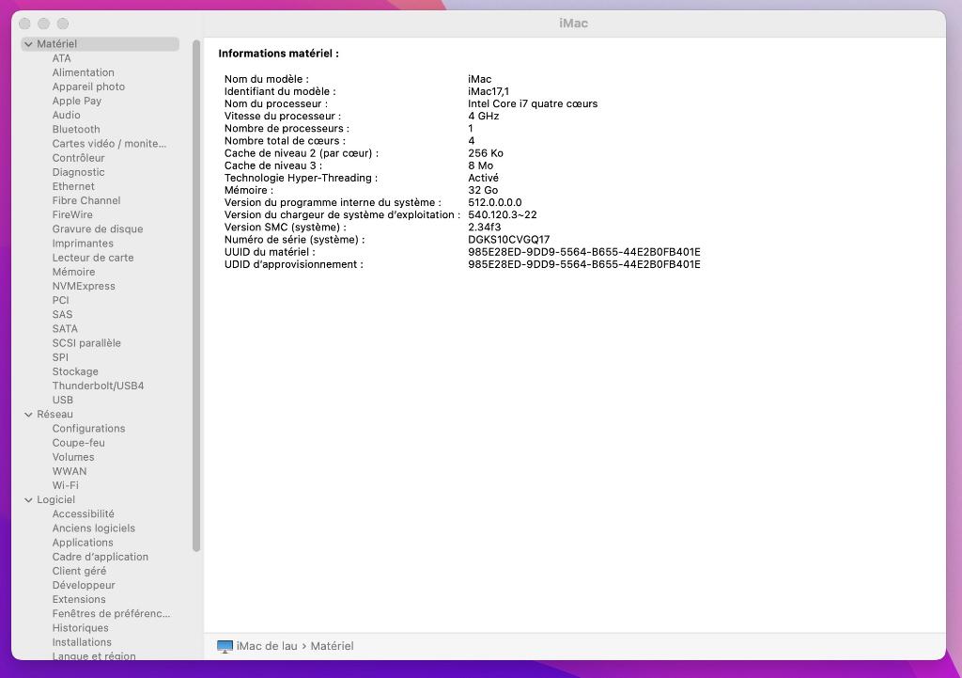Select Bluetooth in the sidebar

coord(76,130)
